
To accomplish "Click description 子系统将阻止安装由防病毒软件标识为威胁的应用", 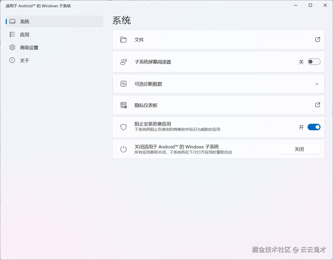I will tap(177, 129).
